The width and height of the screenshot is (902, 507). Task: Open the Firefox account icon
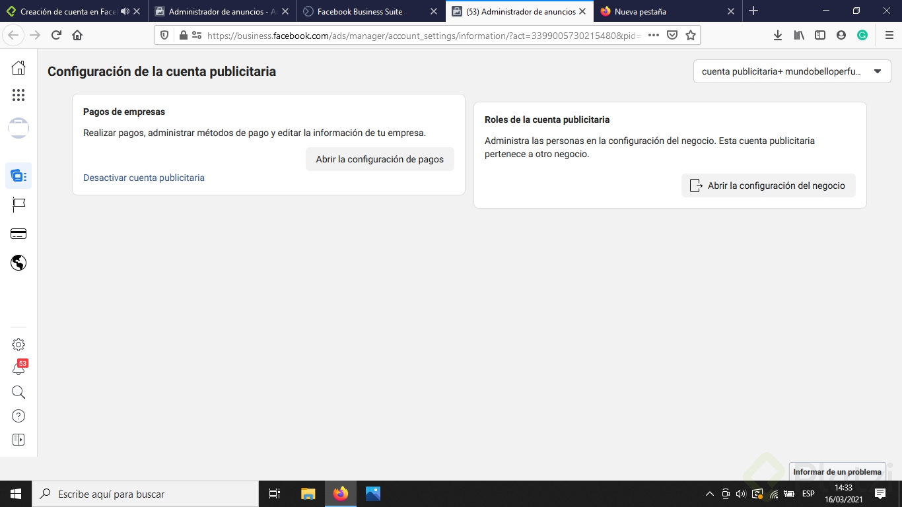[x=841, y=35]
